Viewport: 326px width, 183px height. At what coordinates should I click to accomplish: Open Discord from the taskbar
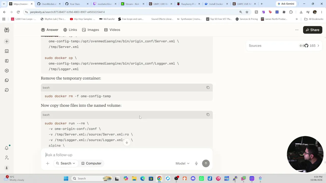tap(193, 178)
